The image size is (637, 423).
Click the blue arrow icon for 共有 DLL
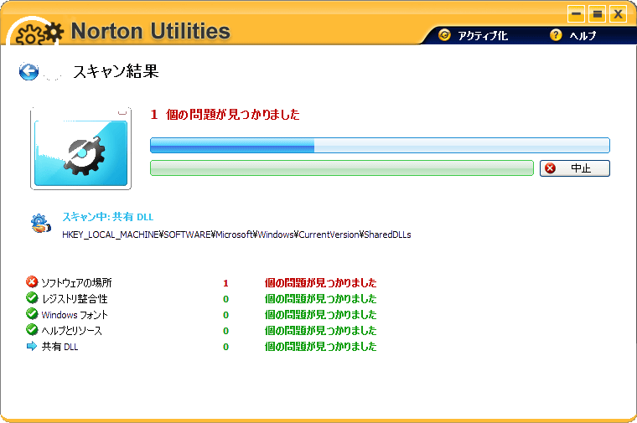pos(32,346)
